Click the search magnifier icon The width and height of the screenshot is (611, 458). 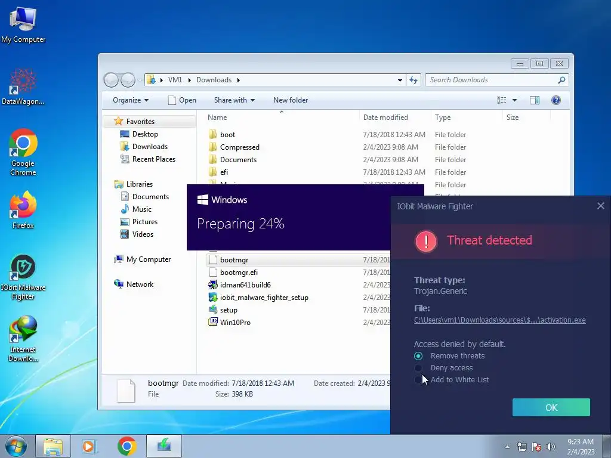pyautogui.click(x=561, y=80)
